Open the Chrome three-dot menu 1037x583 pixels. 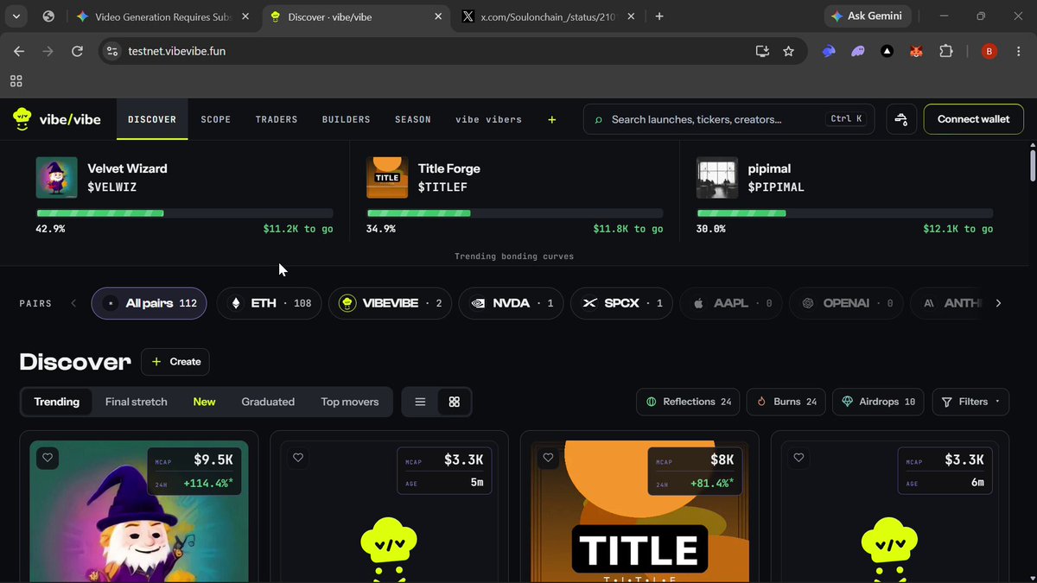tap(1019, 51)
